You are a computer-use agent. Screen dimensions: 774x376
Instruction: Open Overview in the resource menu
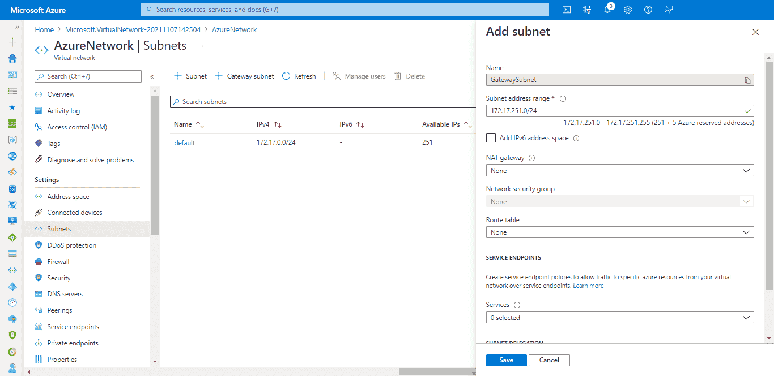point(61,94)
